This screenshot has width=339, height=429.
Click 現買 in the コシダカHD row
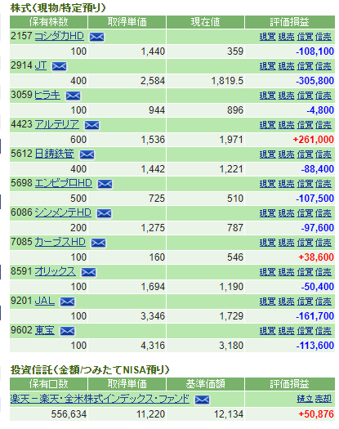tap(268, 37)
